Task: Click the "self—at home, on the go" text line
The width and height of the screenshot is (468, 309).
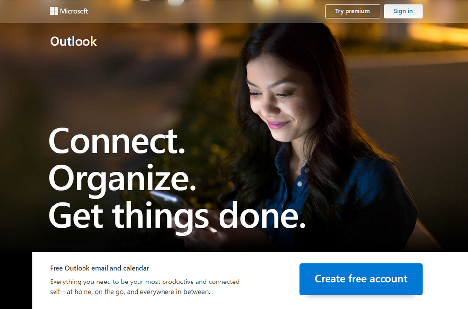Action: click(130, 292)
